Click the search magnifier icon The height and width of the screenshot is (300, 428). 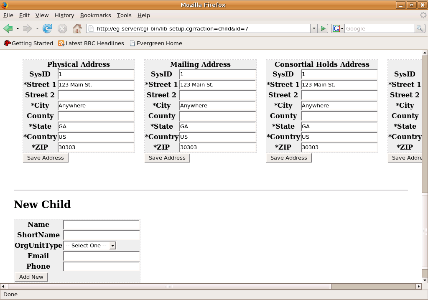tap(420, 28)
